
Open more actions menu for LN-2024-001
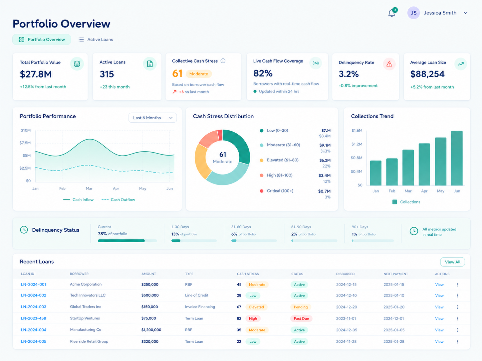coord(457,285)
